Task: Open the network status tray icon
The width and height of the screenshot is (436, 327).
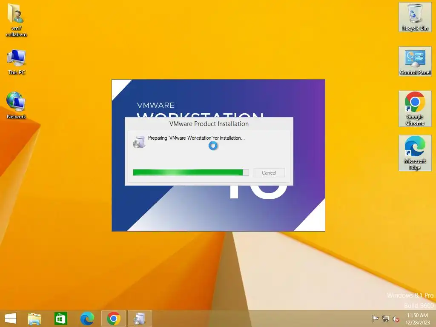Action: [x=385, y=318]
